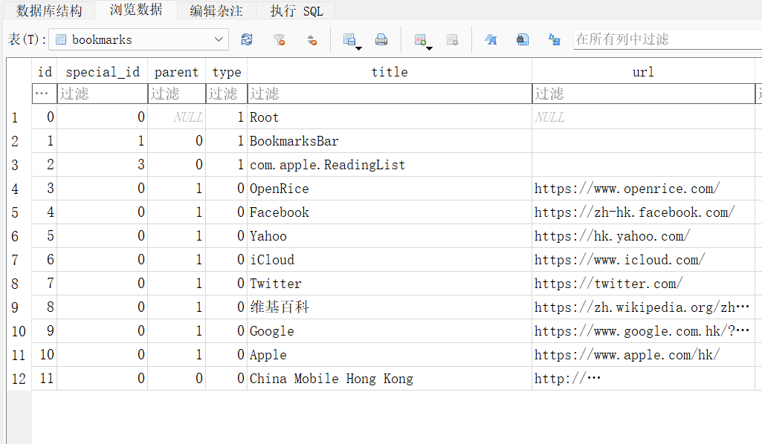Select the https://twitter.com/ url cell
762x444 pixels.
[x=643, y=284]
